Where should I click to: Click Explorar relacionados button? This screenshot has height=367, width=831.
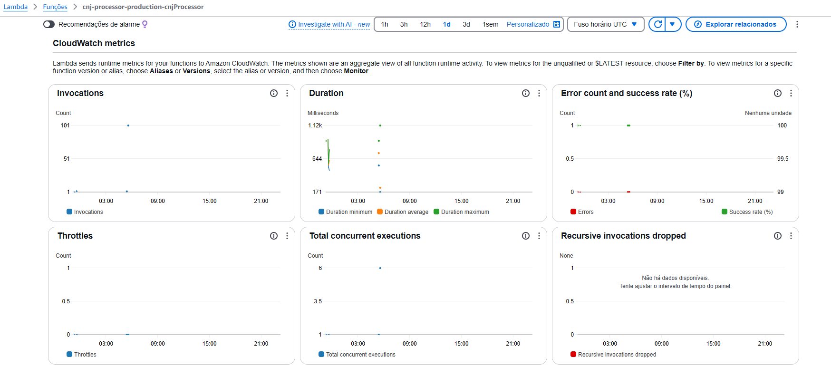point(735,24)
